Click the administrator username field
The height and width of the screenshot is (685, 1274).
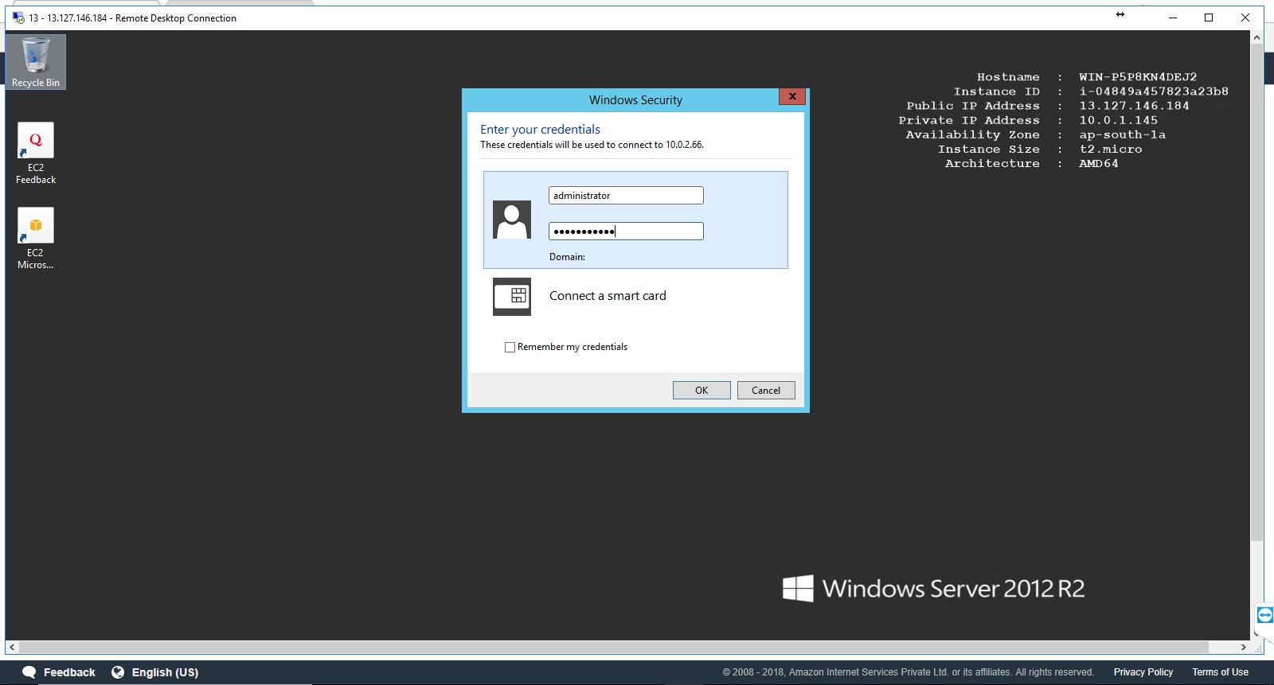click(625, 196)
